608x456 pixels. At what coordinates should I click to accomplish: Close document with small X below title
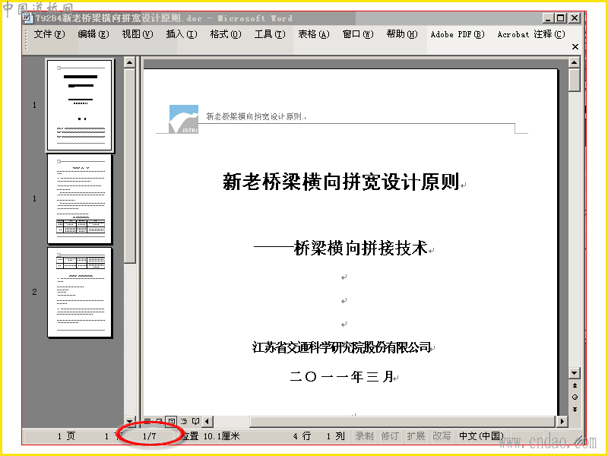[575, 46]
